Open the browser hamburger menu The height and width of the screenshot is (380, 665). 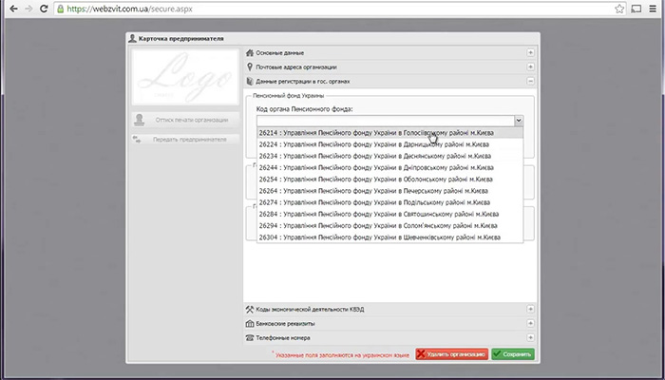653,9
